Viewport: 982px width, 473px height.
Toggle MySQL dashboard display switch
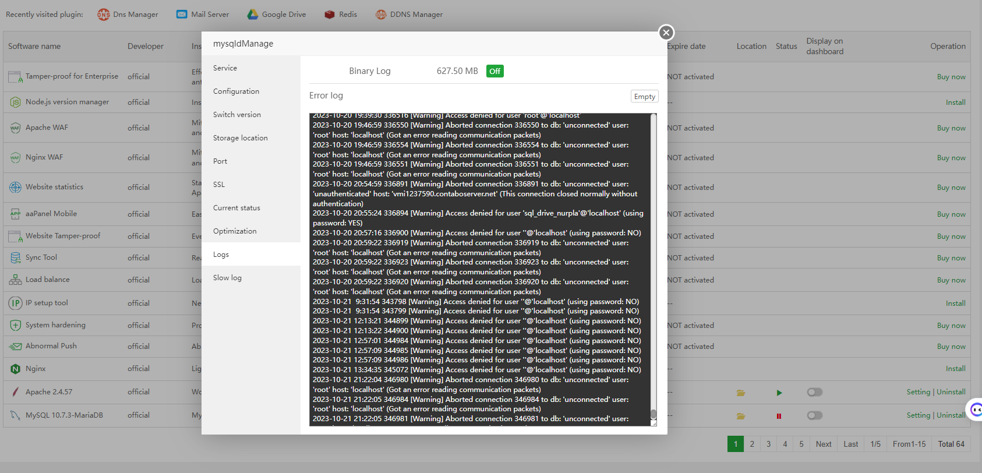[815, 415]
